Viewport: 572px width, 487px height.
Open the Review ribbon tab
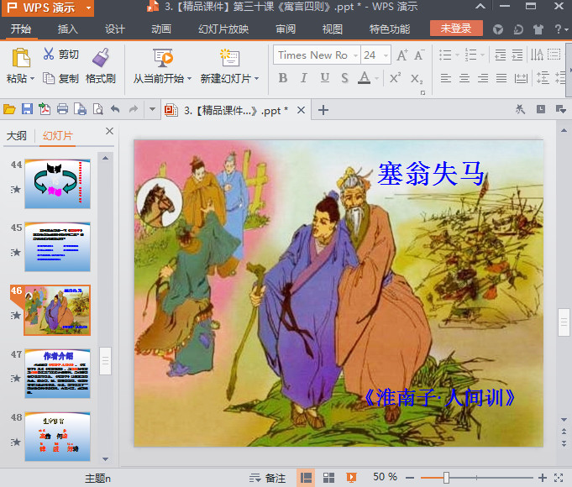click(286, 29)
